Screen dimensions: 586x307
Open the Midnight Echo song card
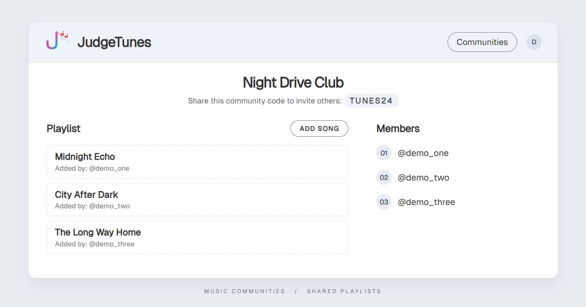(x=197, y=162)
